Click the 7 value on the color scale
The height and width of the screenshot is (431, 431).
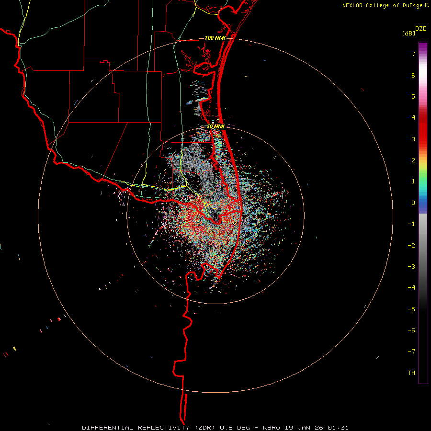(x=413, y=54)
